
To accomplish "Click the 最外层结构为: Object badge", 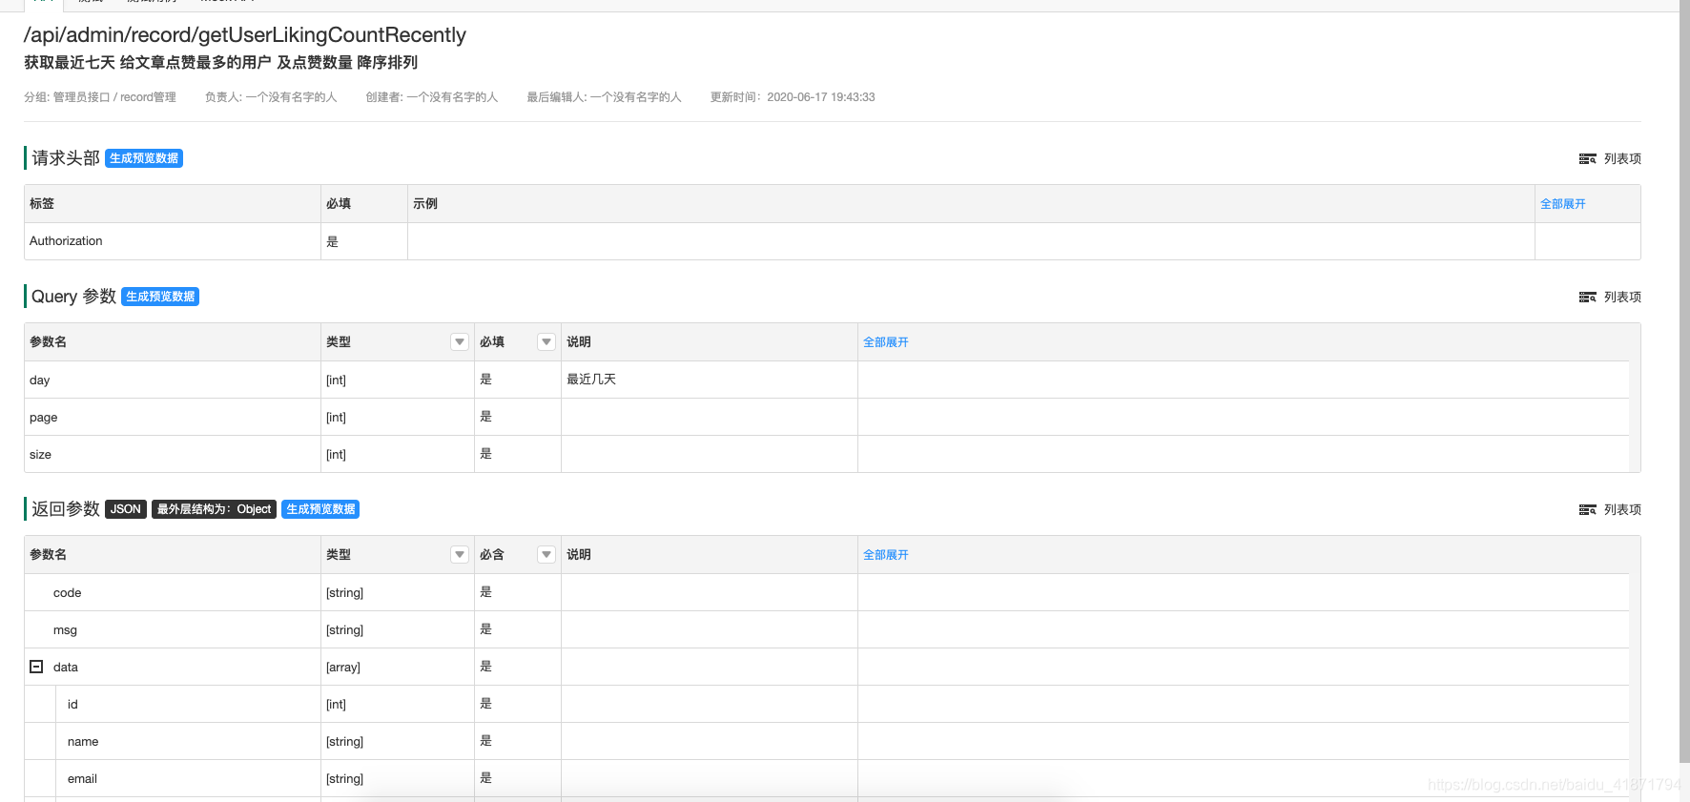I will click(214, 509).
